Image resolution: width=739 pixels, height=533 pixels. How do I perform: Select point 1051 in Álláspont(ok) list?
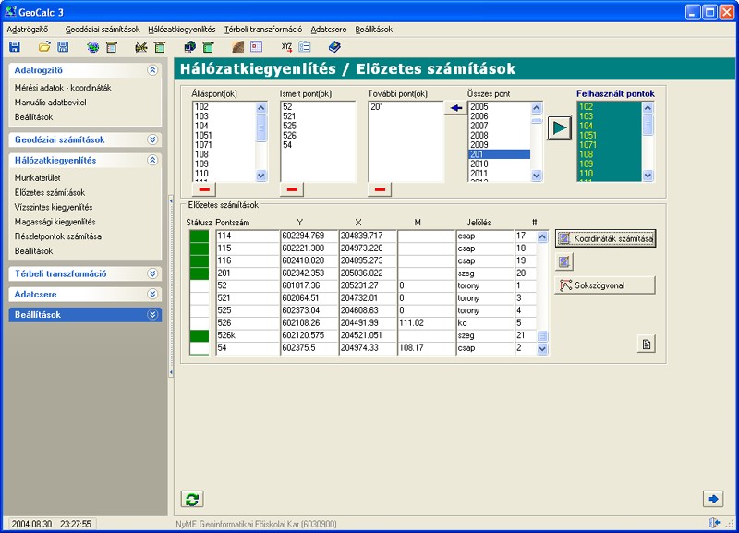pos(224,135)
